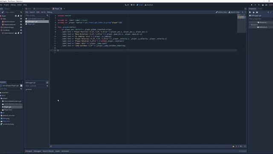Image resolution: width=273 pixels, height=154 pixels.
Task: Toggle visibility of the CamRoot node
Action: coord(21,30)
